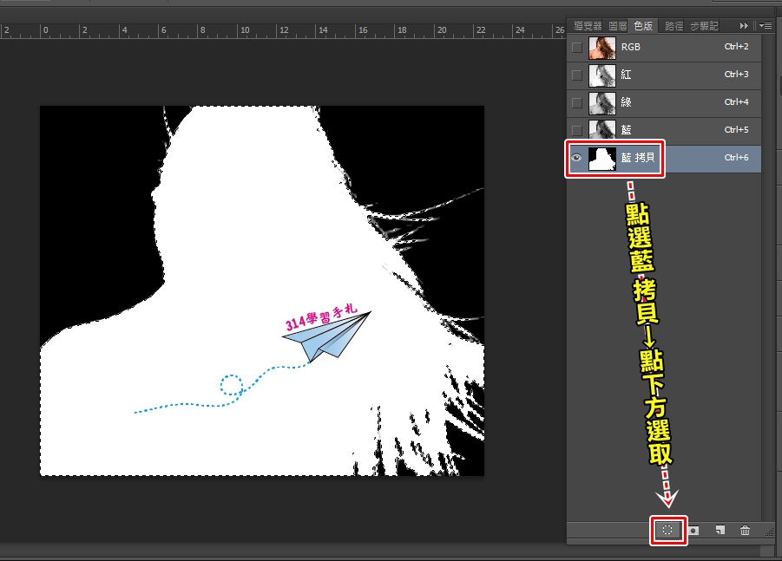This screenshot has width=782, height=561.
Task: Open the 導覽器 tab
Action: (x=588, y=25)
